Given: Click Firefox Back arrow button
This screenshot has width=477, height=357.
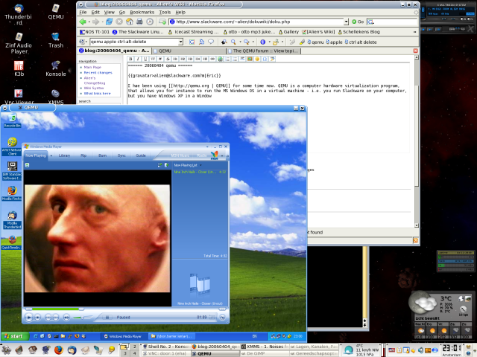Looking at the screenshot, I should tap(83, 22).
